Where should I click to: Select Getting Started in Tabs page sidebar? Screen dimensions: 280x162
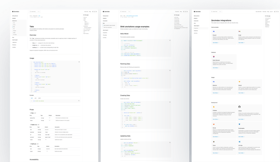[15, 16]
